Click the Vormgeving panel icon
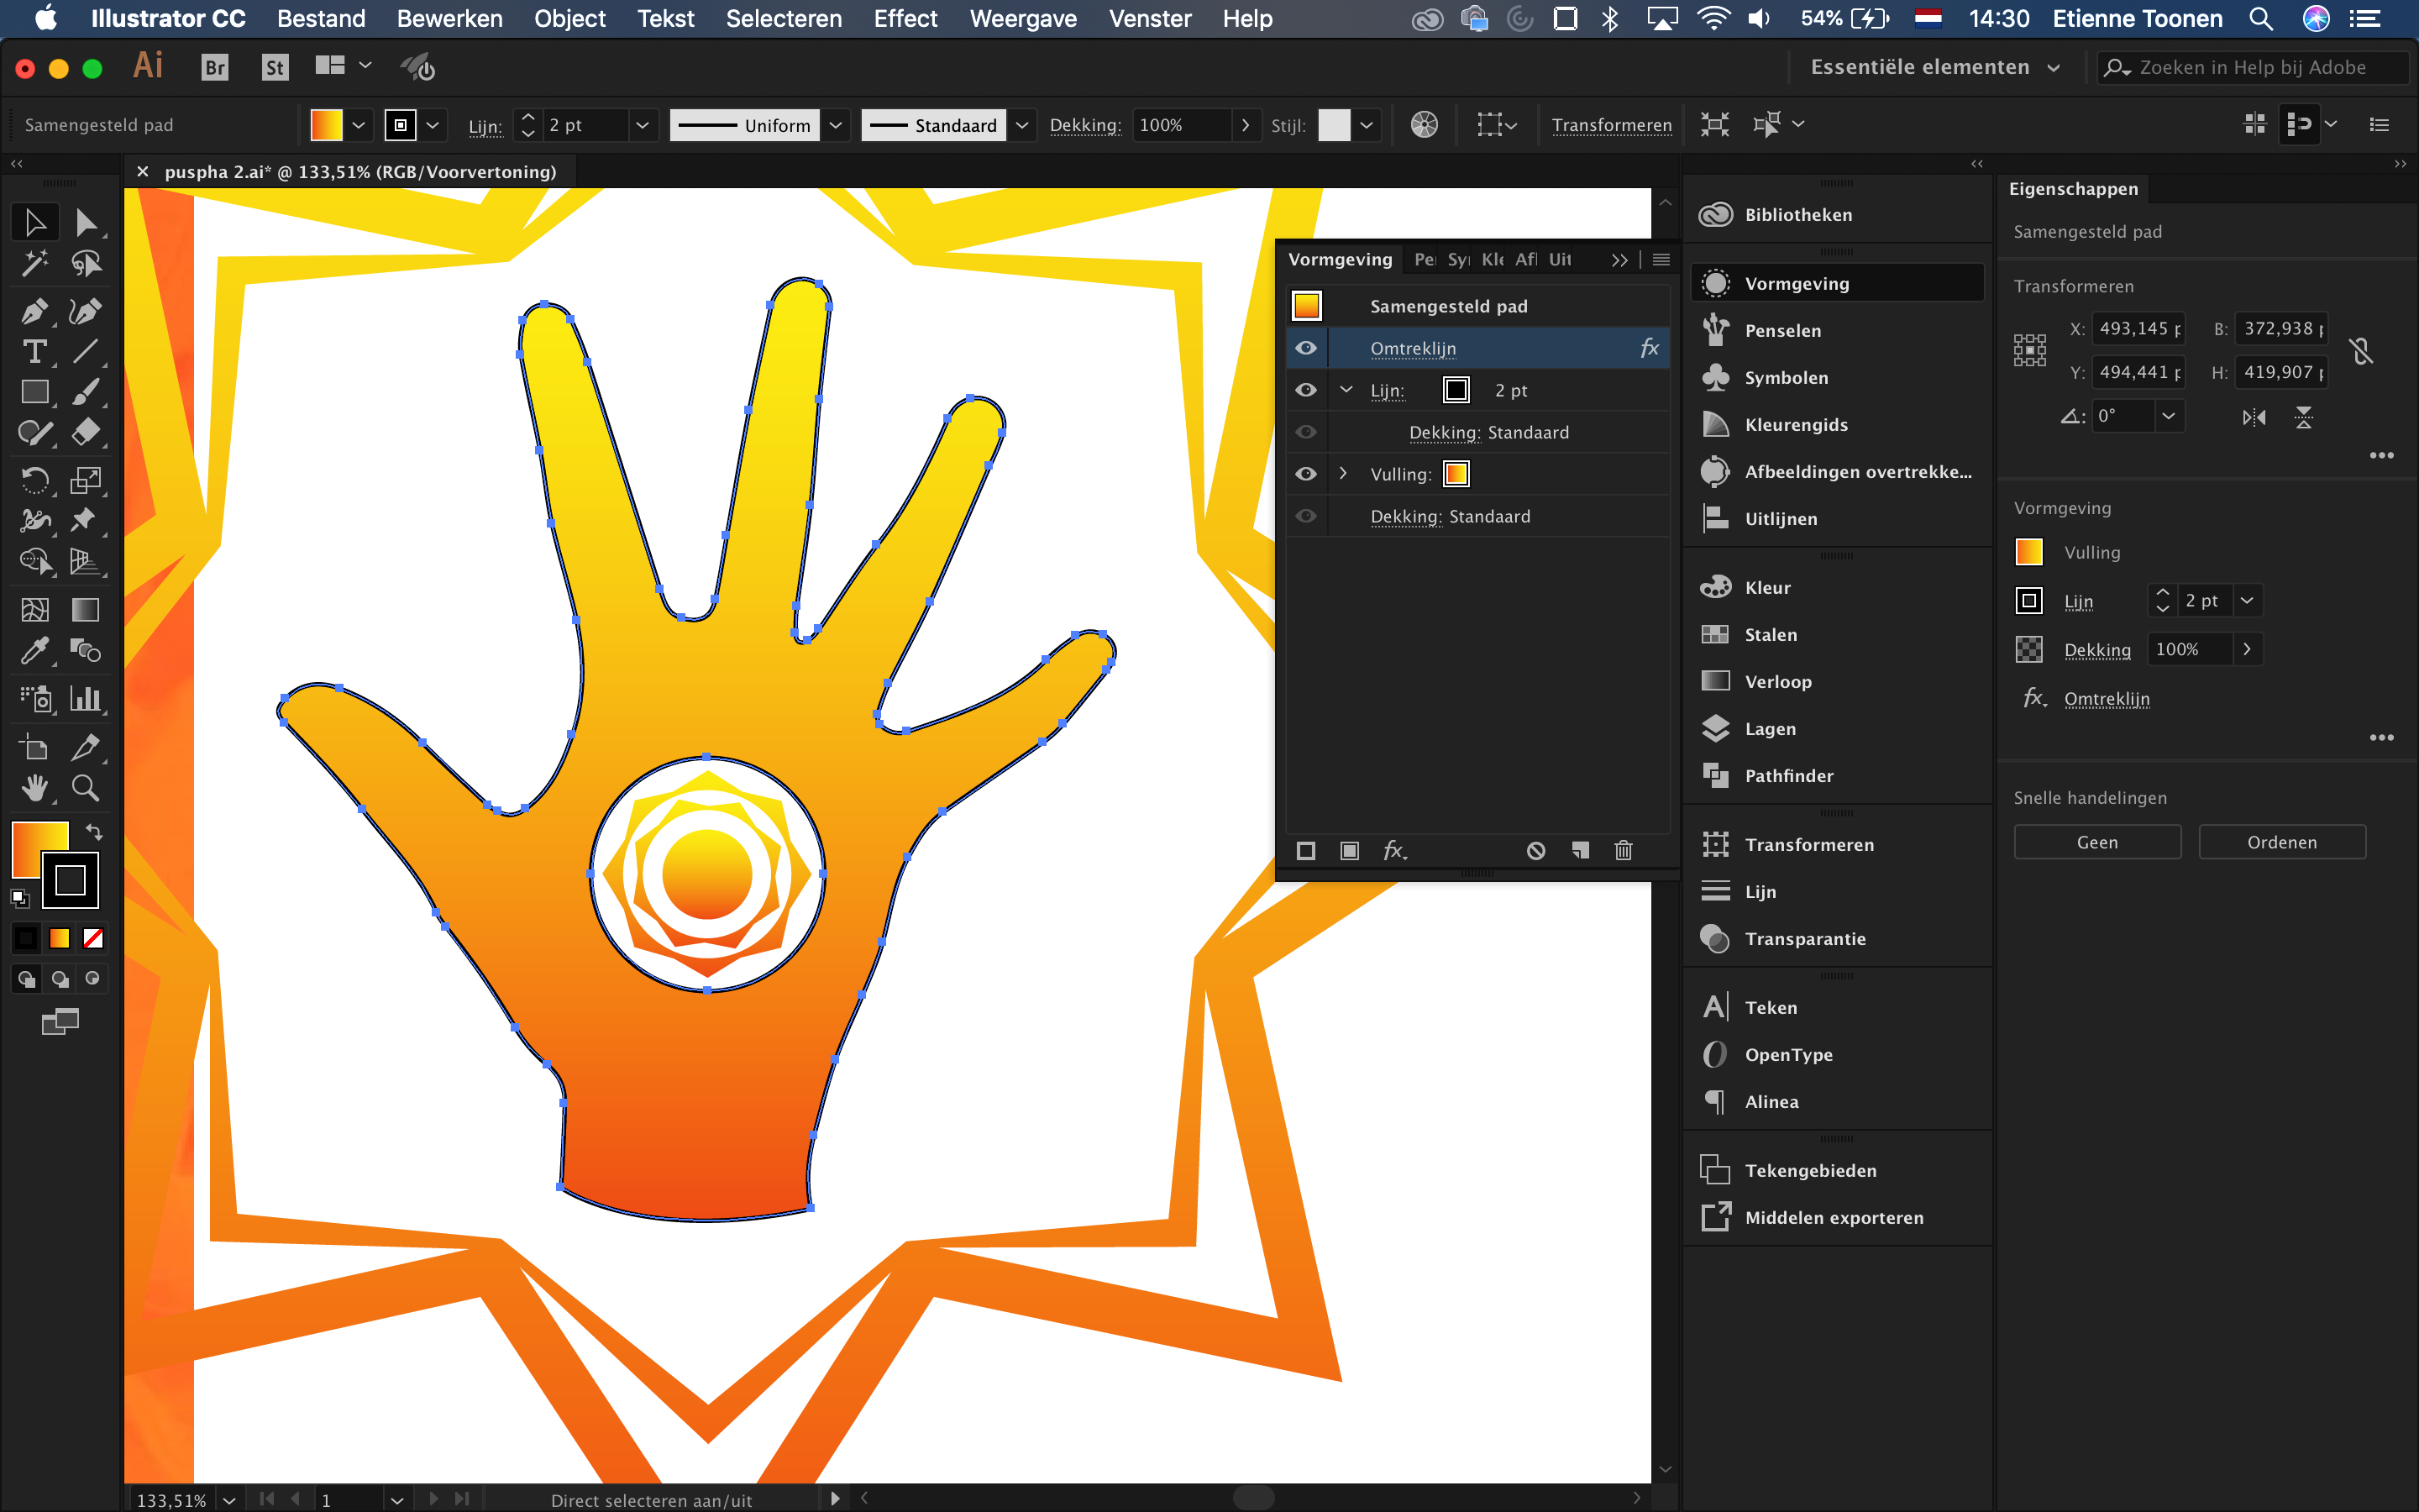This screenshot has height=1512, width=2419. pyautogui.click(x=1713, y=282)
